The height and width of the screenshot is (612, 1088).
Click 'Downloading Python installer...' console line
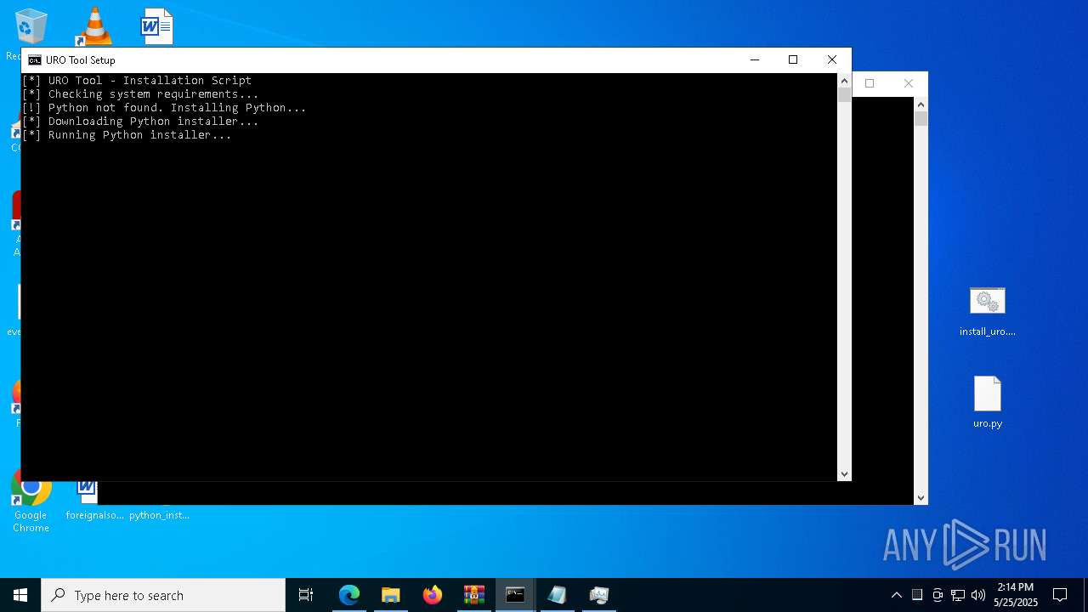pyautogui.click(x=140, y=122)
